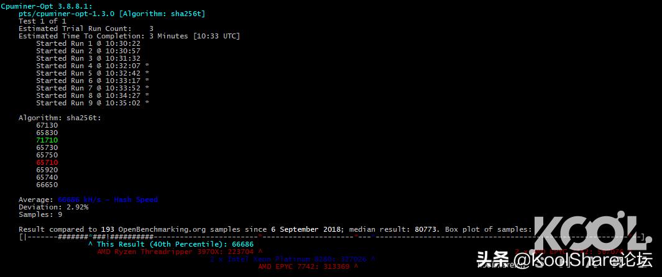This screenshot has width=662, height=277.
Task: Click the result value 66650
Action: (x=47, y=185)
